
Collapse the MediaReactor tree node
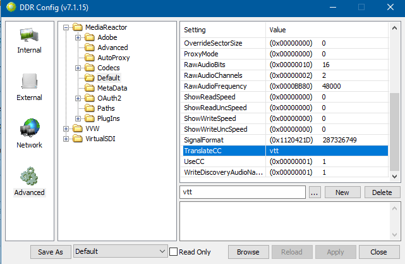click(66, 27)
